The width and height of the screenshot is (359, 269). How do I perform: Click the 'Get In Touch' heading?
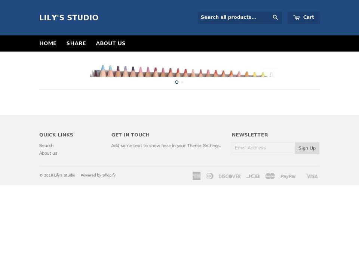pyautogui.click(x=131, y=135)
